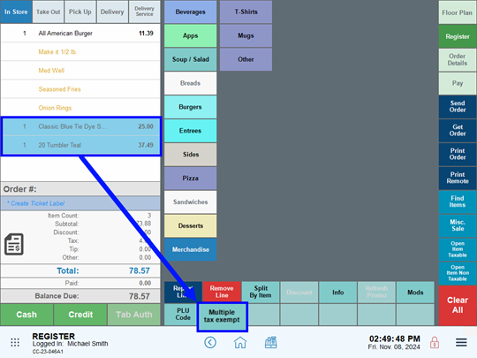Select the Med Well modifier

tap(80, 71)
